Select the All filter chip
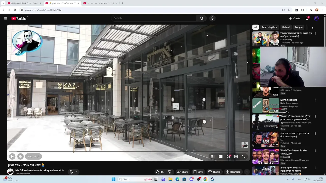The width and height of the screenshot is (326, 183). 255,27
